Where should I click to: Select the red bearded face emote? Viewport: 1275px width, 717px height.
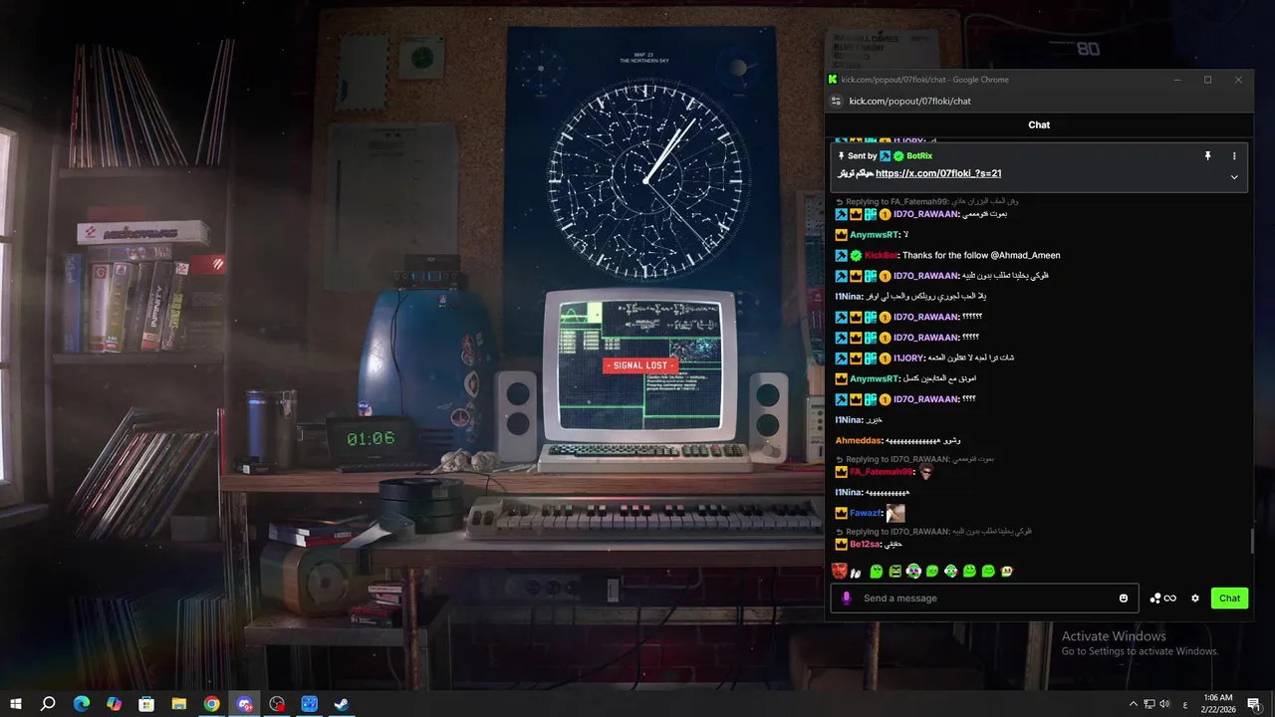pyautogui.click(x=839, y=571)
